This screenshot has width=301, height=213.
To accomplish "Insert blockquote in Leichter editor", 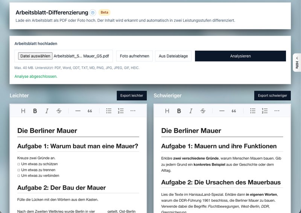I will tap(90, 111).
